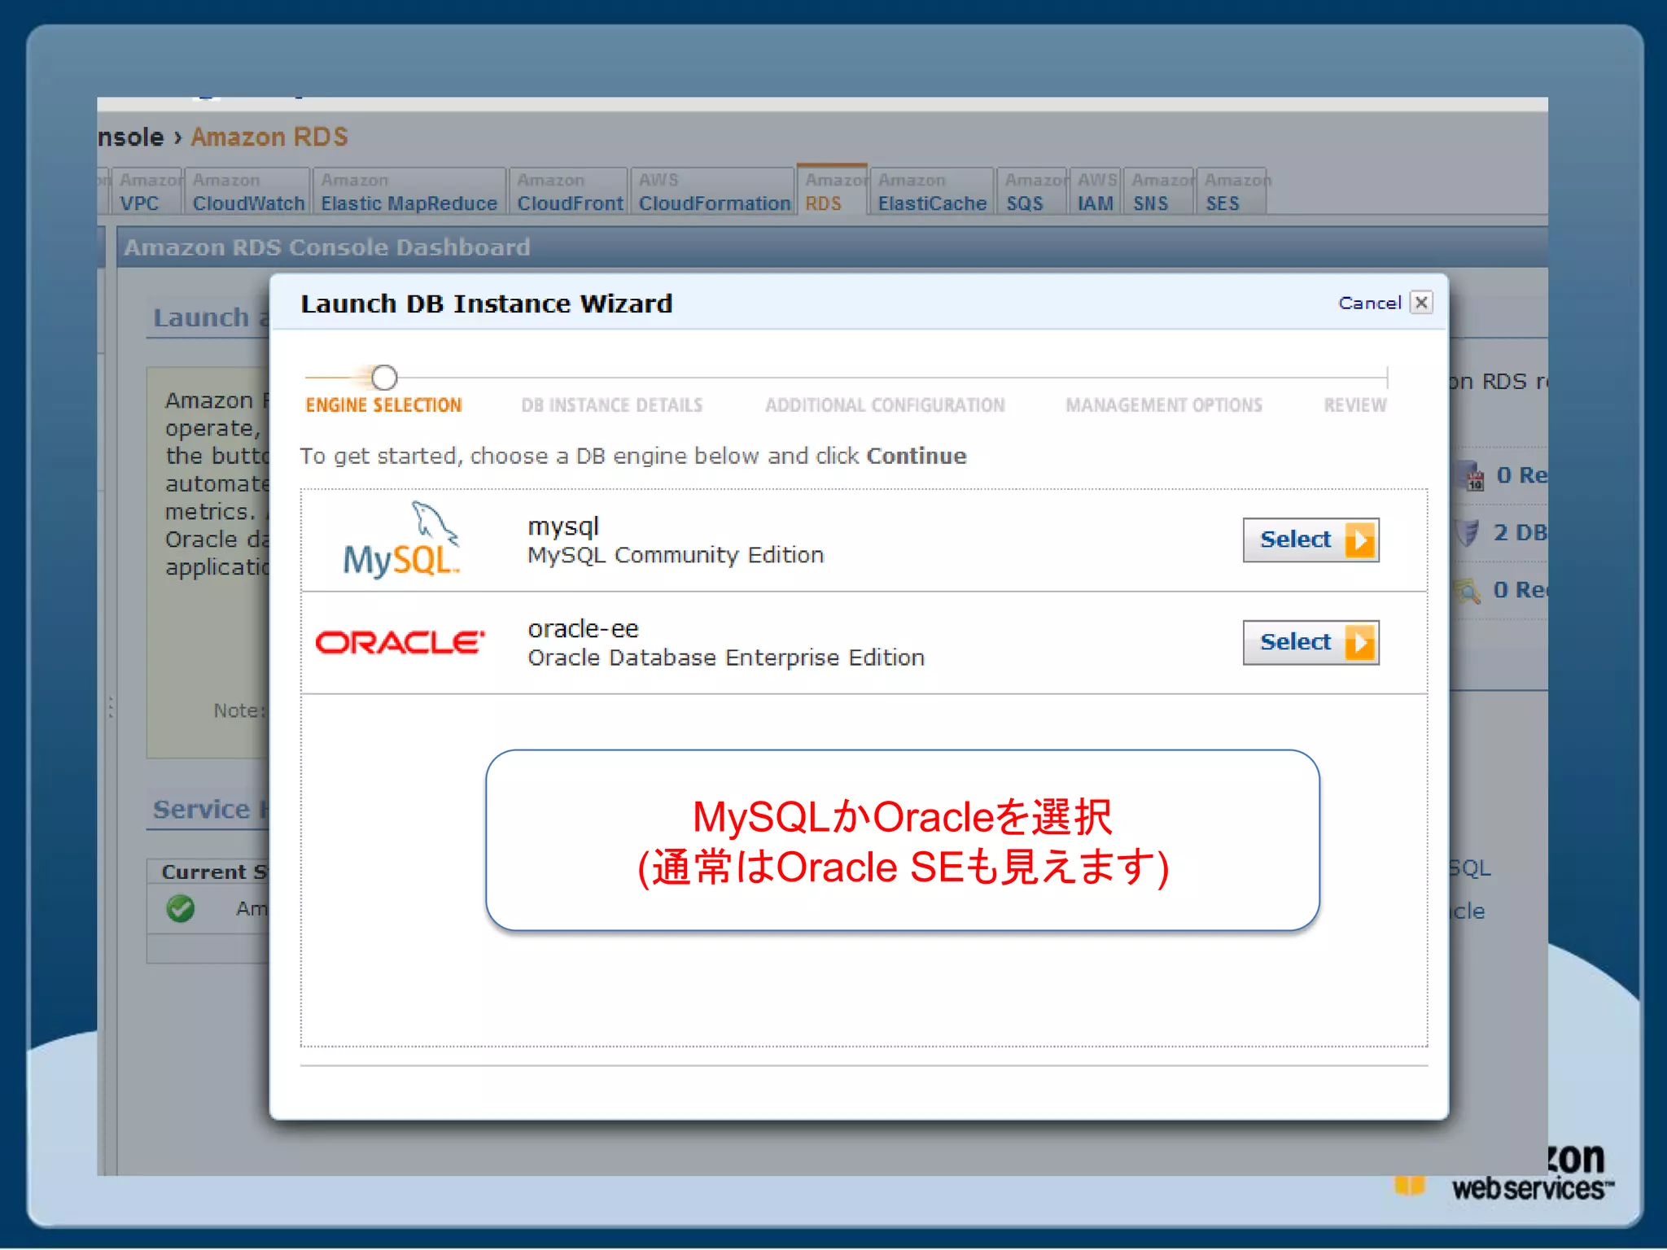Click the Engine Selection step

(x=383, y=405)
